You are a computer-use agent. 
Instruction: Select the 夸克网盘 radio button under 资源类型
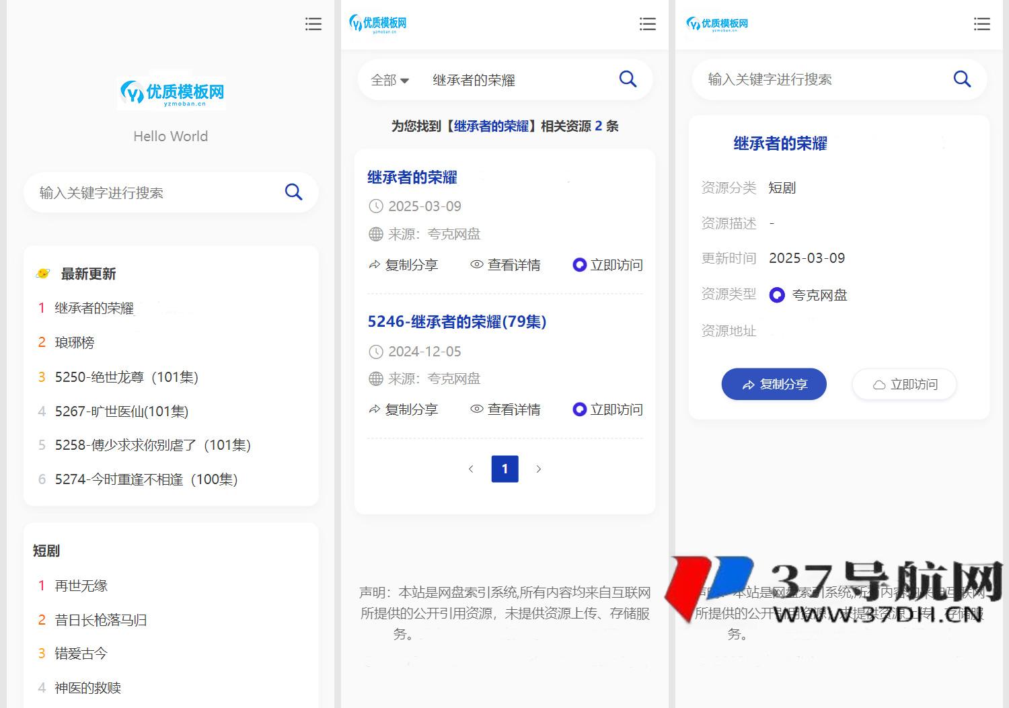pyautogui.click(x=777, y=294)
